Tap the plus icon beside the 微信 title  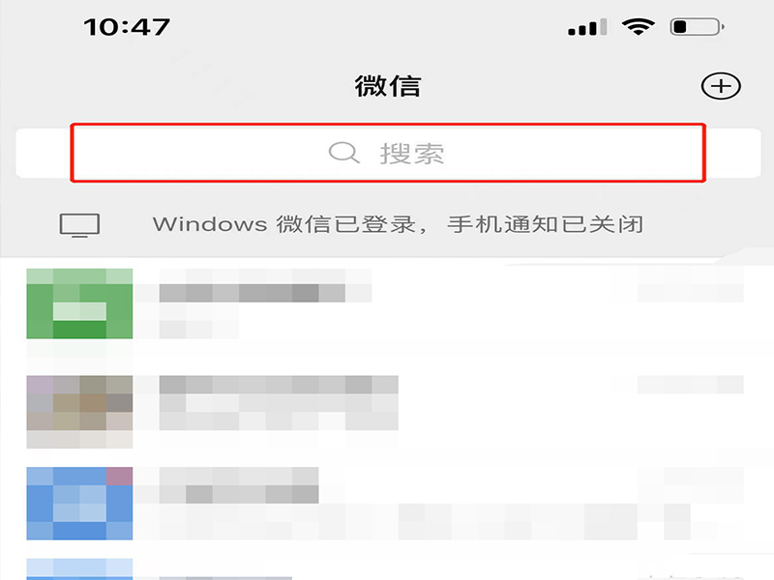[720, 86]
